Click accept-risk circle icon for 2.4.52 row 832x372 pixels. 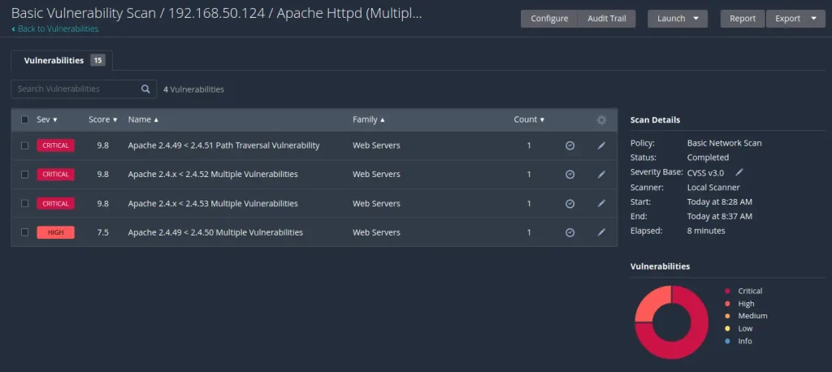pyautogui.click(x=570, y=175)
